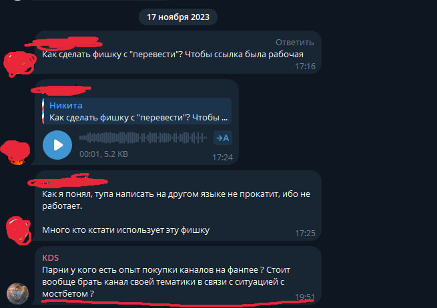
Task: Open avatar beside the 17:25 message
Action: pyautogui.click(x=19, y=231)
